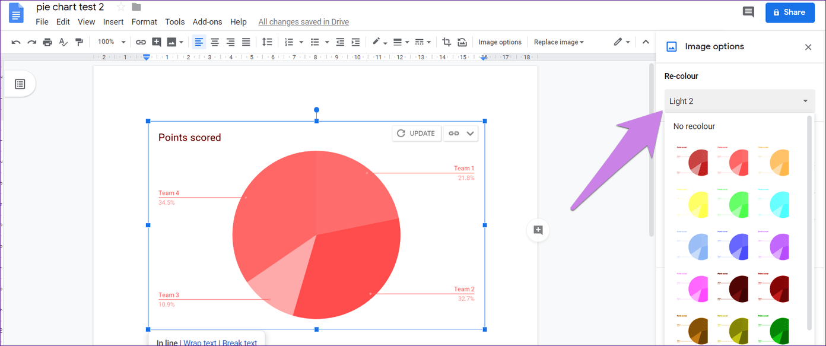826x346 pixels.
Task: Open border dash style options
Action: click(x=419, y=42)
